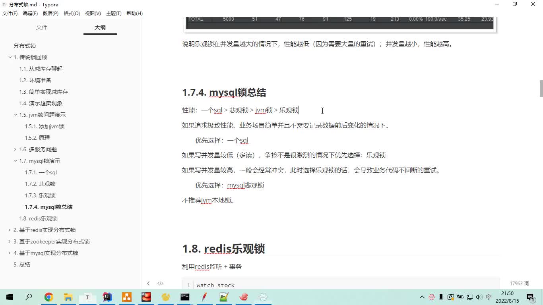Open the volume speaker tray icon

(x=479, y=297)
